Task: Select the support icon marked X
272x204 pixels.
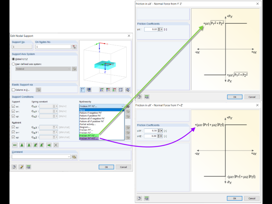Action: pos(35,145)
